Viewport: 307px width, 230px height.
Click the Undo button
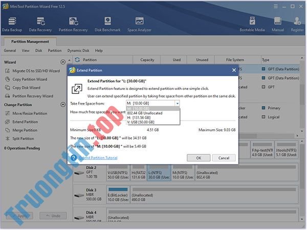point(53,216)
